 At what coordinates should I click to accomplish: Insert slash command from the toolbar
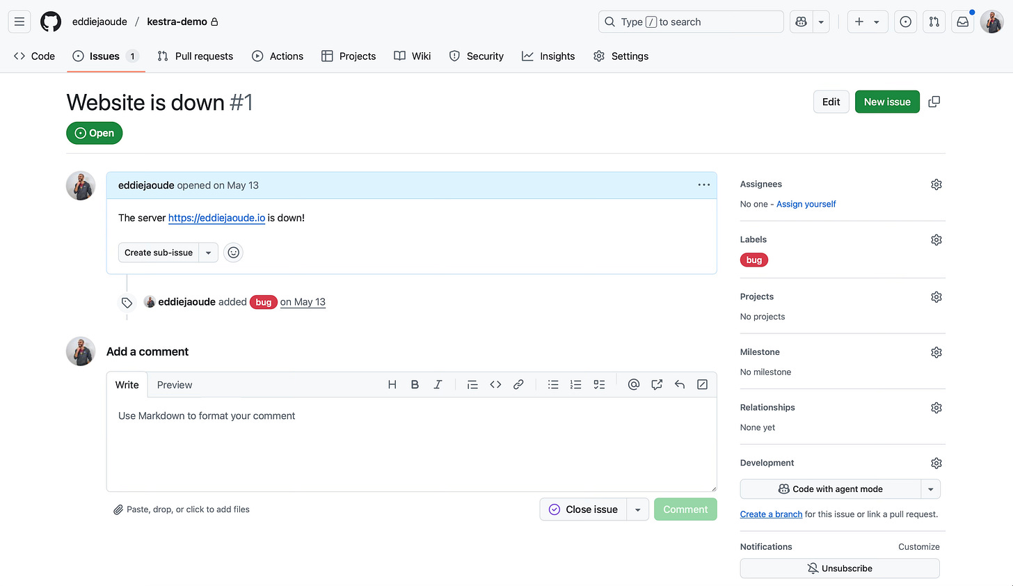pos(703,385)
